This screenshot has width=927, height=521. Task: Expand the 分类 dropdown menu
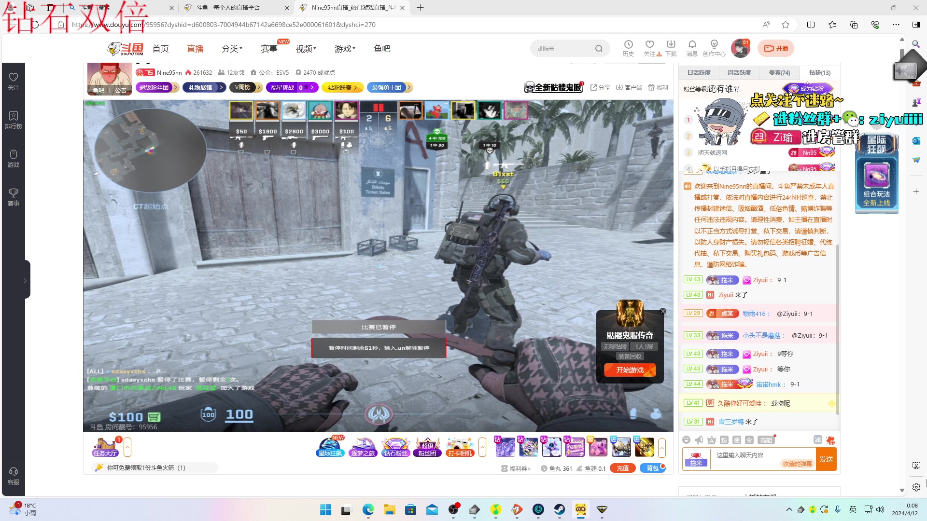232,49
